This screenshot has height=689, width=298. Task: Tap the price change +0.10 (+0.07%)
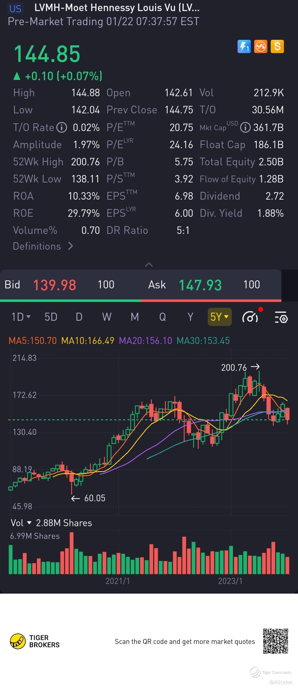[58, 76]
